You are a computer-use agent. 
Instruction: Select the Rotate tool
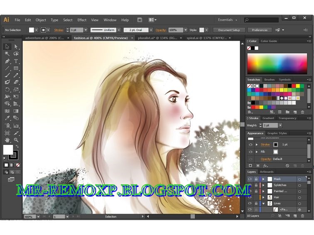[x=7, y=89]
